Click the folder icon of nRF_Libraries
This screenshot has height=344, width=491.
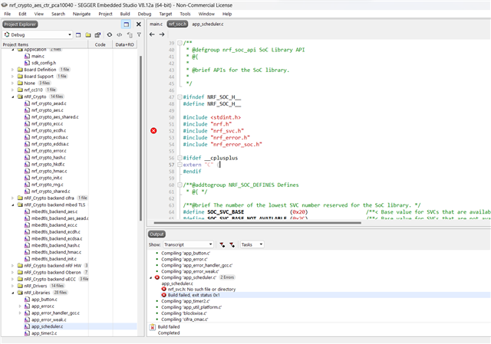[x=20, y=293]
